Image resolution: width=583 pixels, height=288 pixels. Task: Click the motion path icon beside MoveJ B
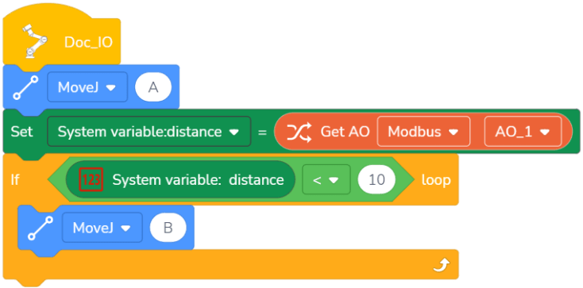(x=41, y=228)
